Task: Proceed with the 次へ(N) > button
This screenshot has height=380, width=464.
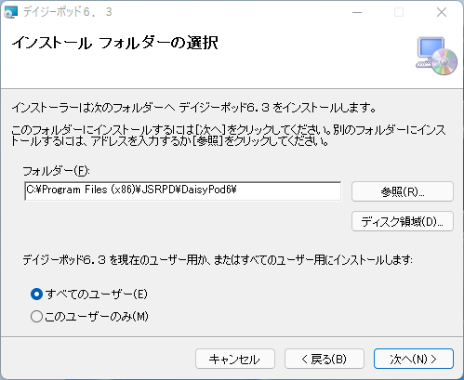Action: click(414, 359)
